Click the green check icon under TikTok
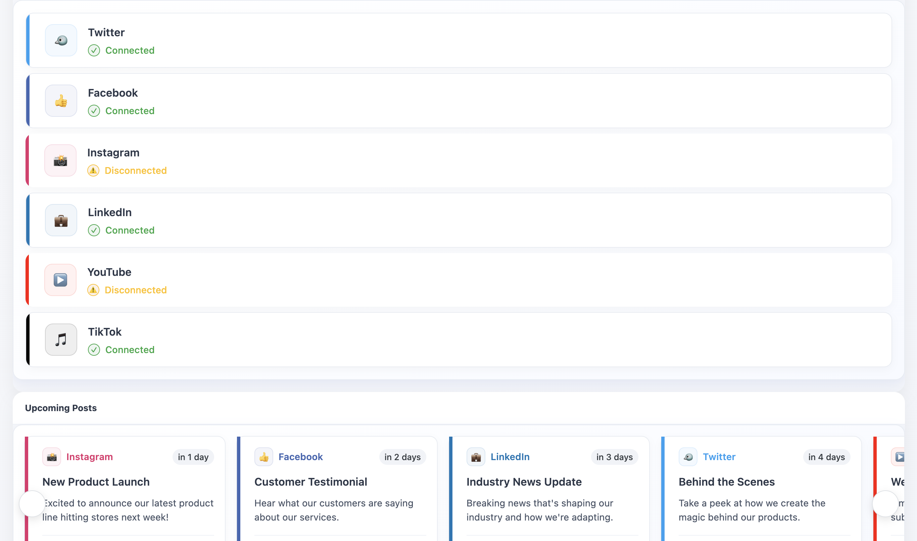This screenshot has width=917, height=541. pos(94,350)
